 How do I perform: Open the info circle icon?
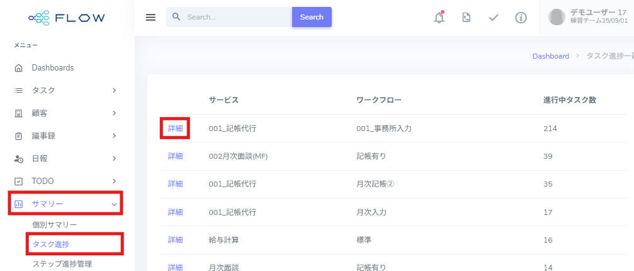click(521, 18)
